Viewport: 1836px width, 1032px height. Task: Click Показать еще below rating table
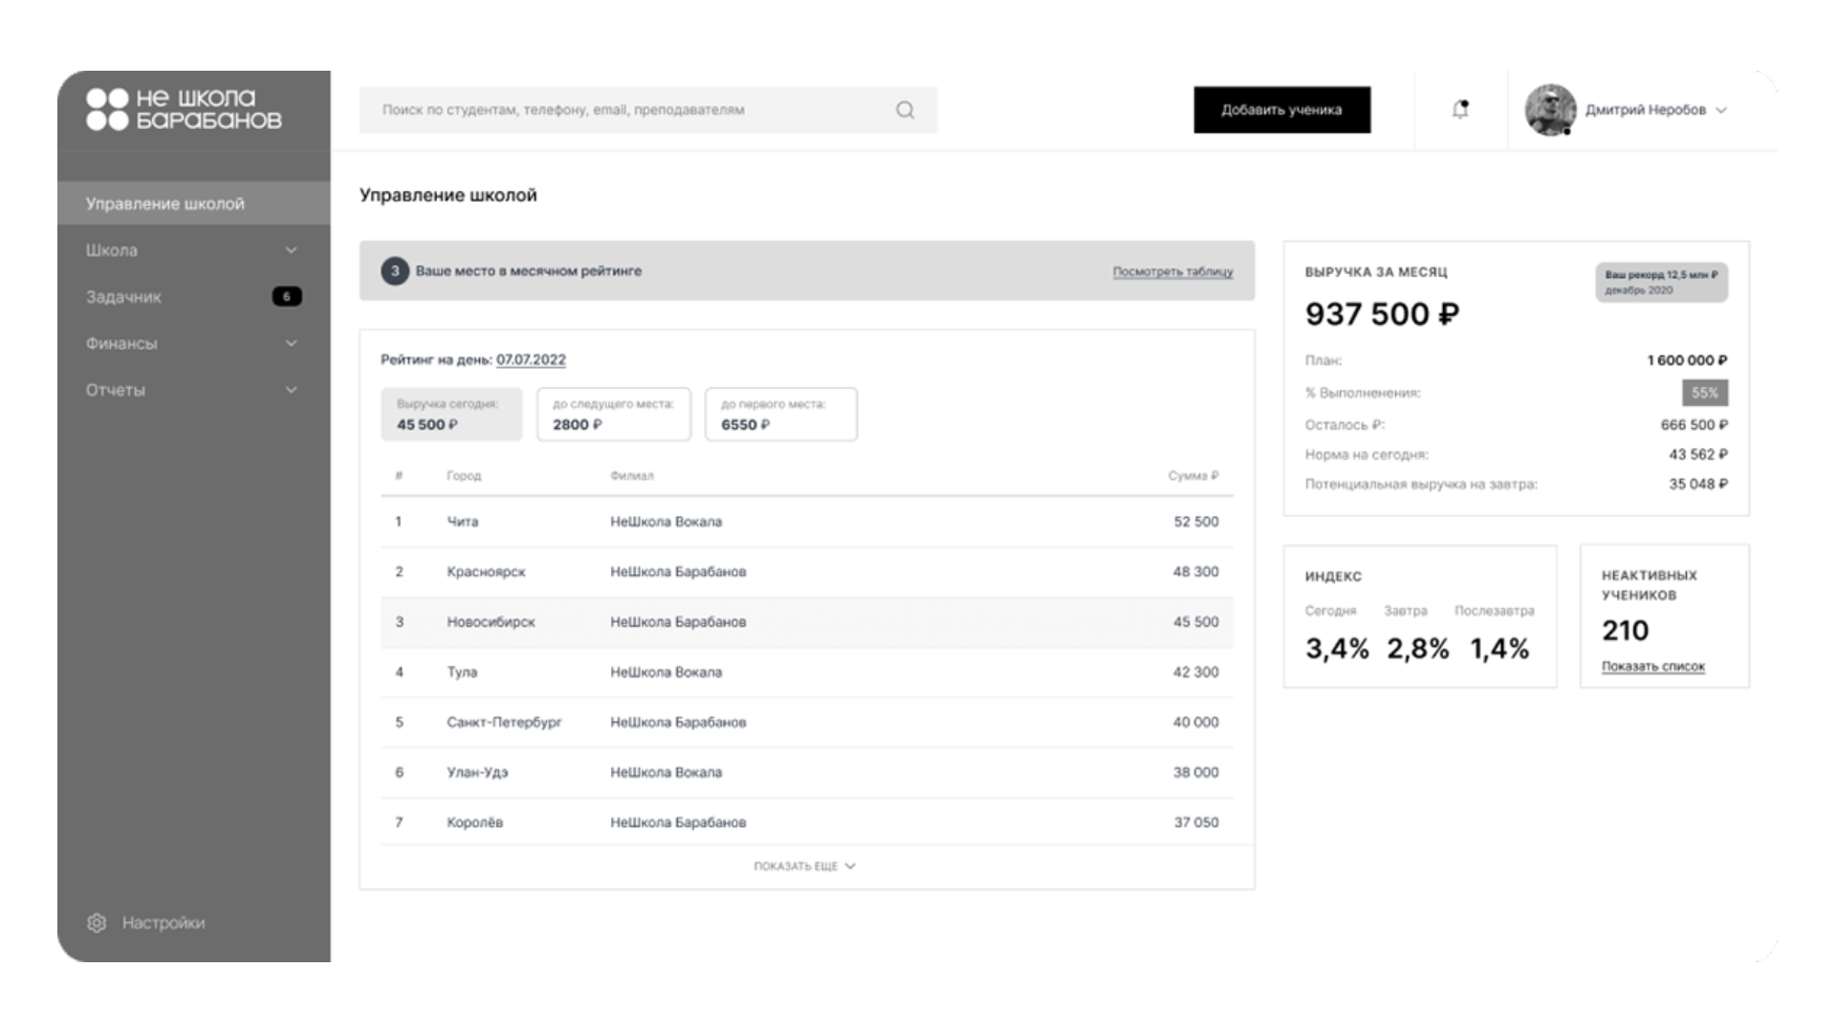pyautogui.click(x=804, y=867)
